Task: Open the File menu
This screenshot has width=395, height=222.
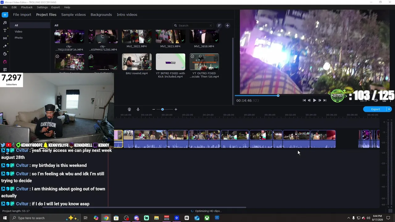Action: (5, 7)
